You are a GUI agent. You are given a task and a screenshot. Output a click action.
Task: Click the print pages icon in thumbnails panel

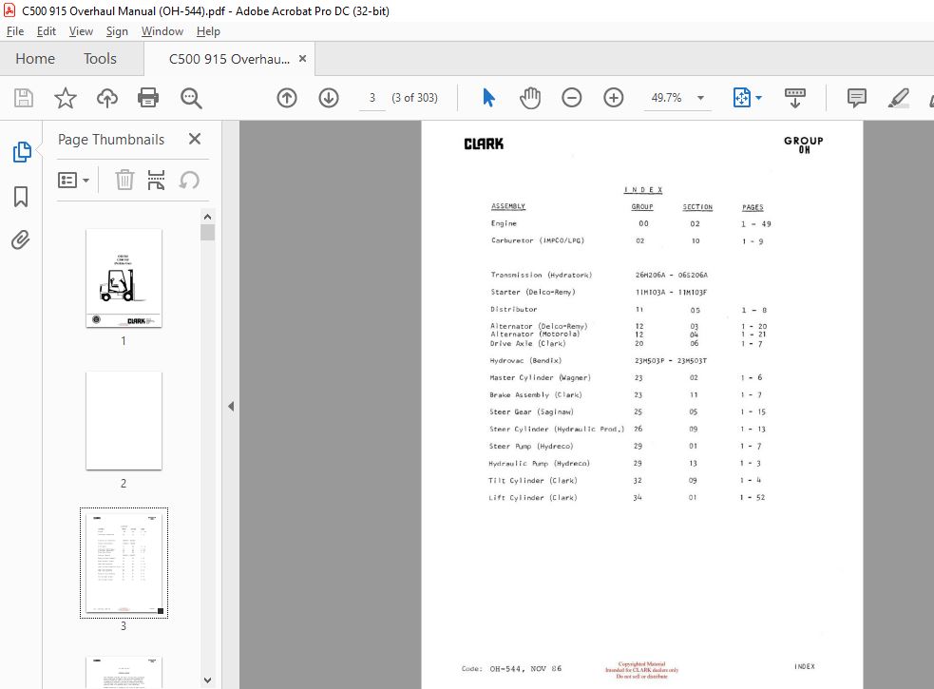156,180
